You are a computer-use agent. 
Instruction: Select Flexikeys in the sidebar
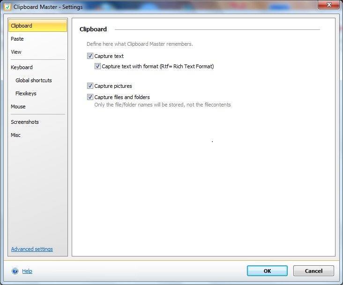coord(37,93)
